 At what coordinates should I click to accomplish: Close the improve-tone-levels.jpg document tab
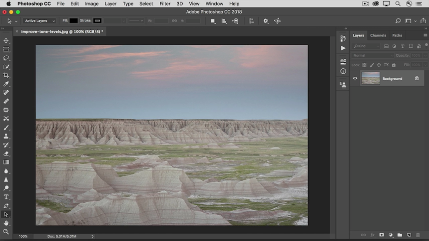(17, 32)
